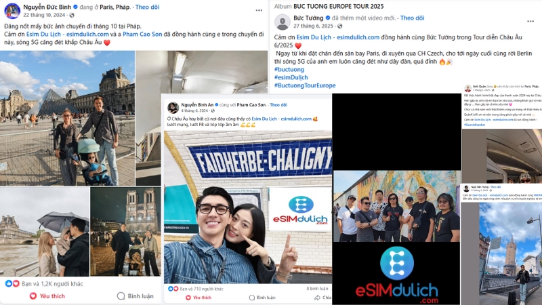
Task: Open the #buctuong hashtag
Action: point(289,70)
